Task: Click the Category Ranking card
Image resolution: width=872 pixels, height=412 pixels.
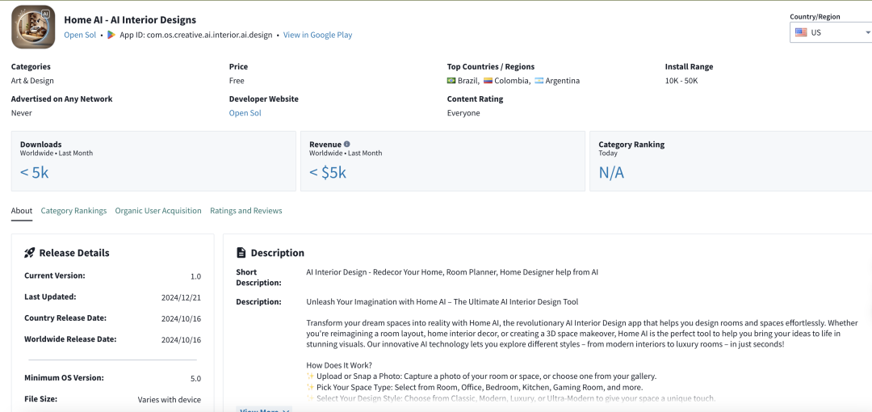Action: point(731,161)
